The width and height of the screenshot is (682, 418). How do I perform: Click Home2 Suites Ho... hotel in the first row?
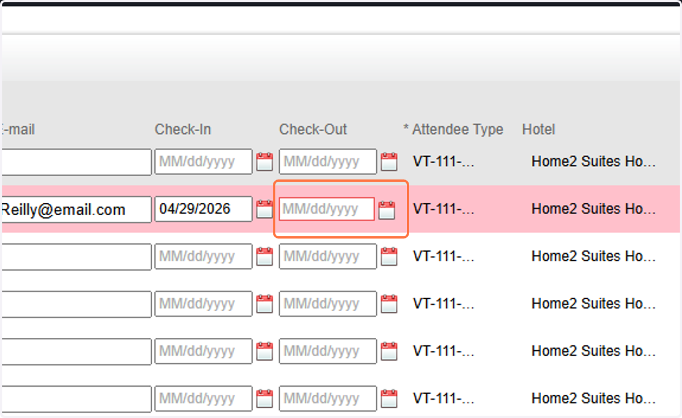point(594,162)
